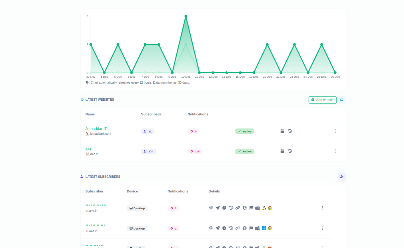Click the Desktop badge in the Windows subscriber row

[137, 228]
